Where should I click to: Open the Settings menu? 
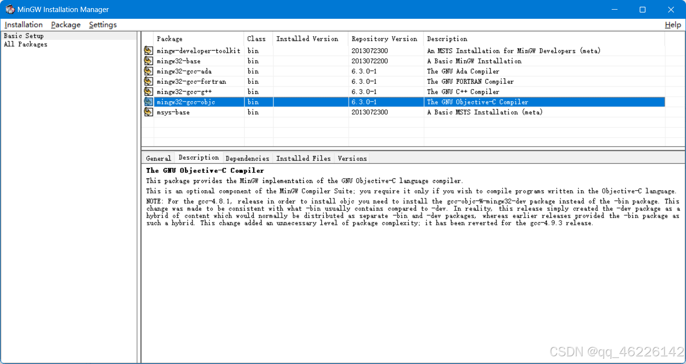pyautogui.click(x=103, y=25)
